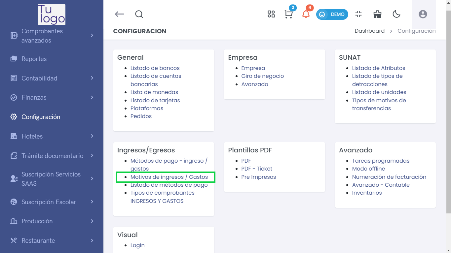The image size is (451, 253).
Task: Go to Dashboard via the breadcrumb
Action: coord(369,31)
